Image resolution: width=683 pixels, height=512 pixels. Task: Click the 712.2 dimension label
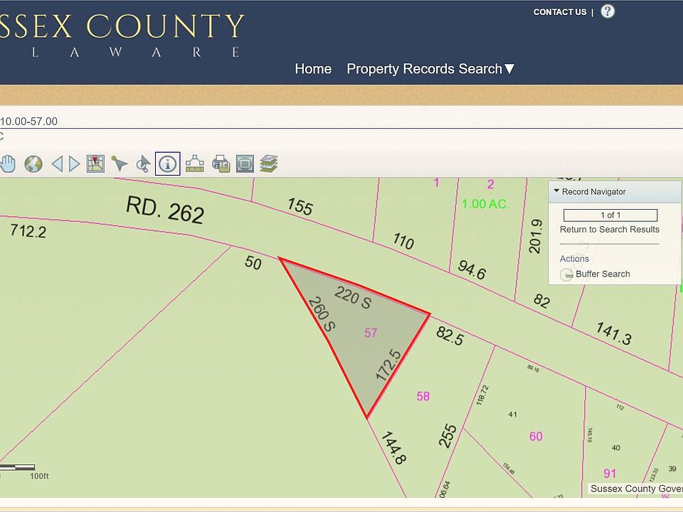[x=28, y=230]
